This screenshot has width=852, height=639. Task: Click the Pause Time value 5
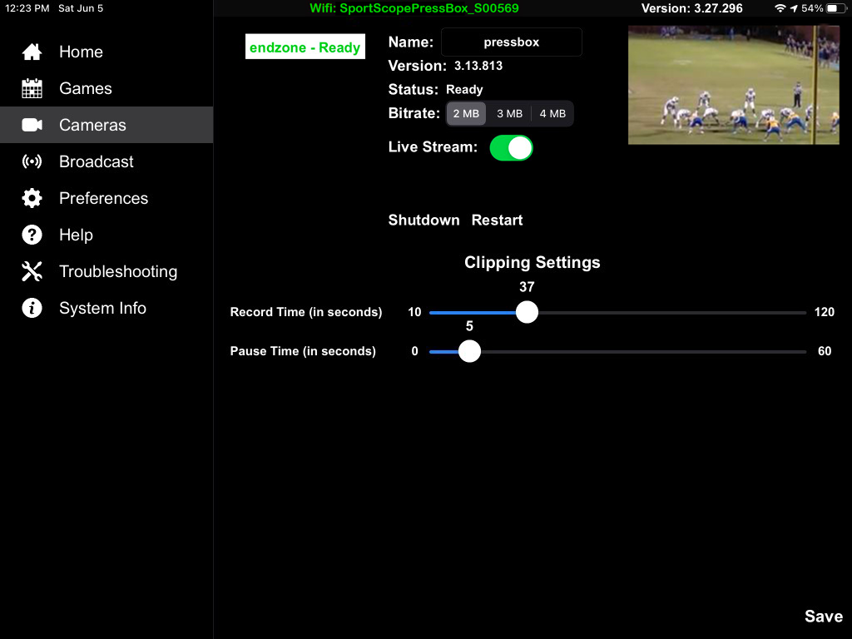(469, 326)
